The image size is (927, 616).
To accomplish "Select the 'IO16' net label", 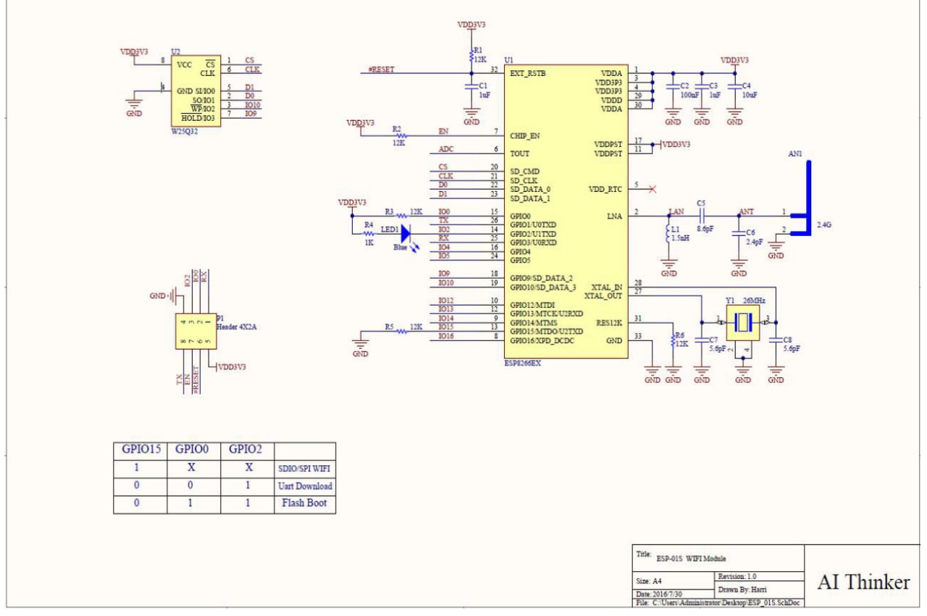I will tap(446, 336).
